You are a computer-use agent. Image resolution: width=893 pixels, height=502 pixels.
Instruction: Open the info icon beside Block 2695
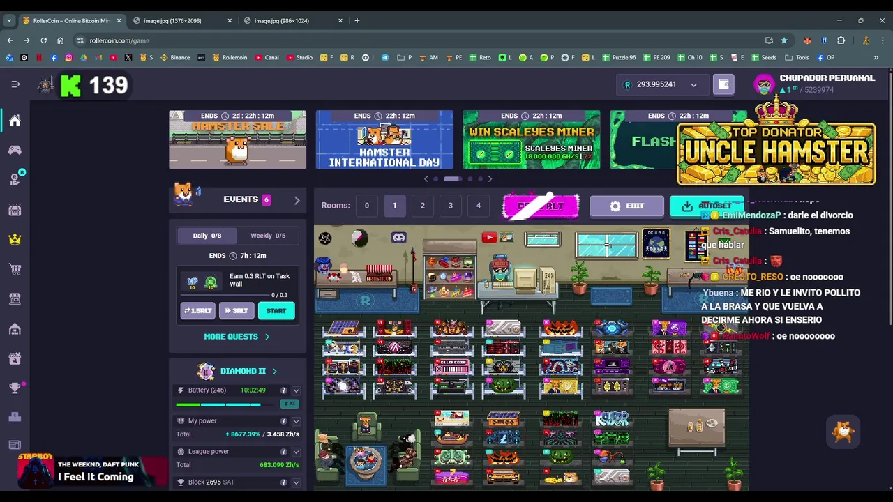pos(283,482)
